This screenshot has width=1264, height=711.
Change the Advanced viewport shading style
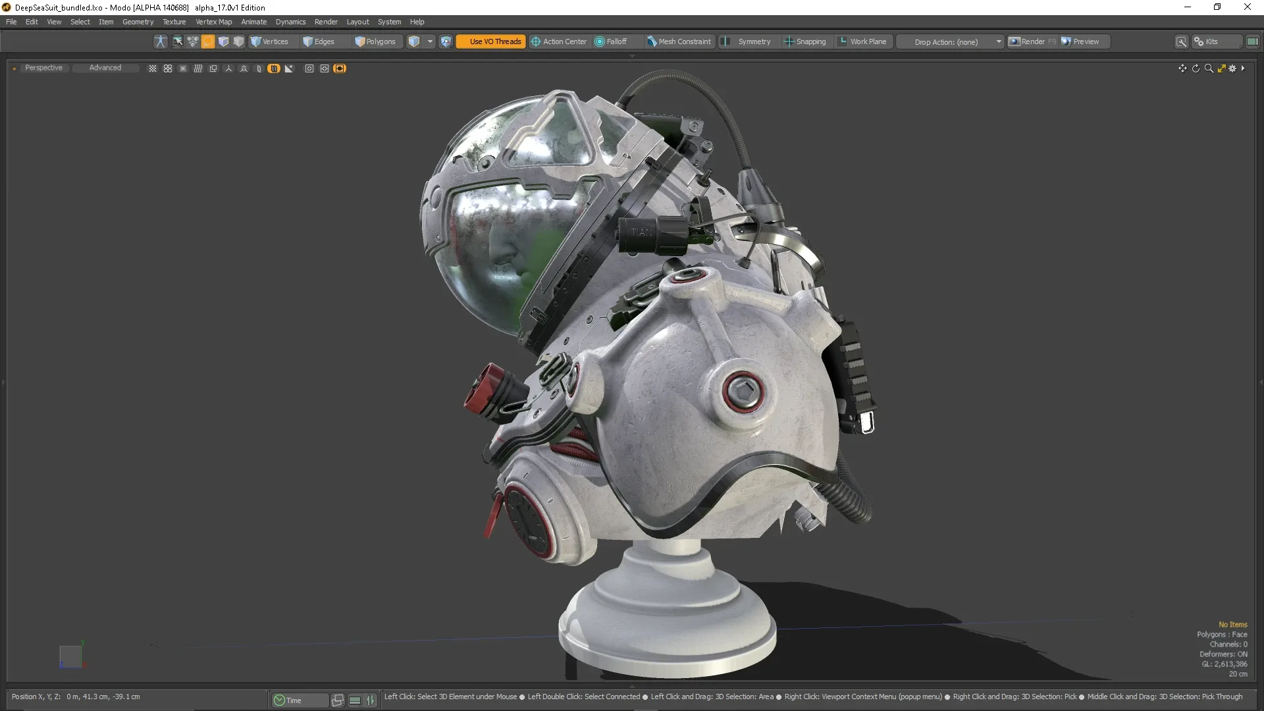tap(105, 68)
